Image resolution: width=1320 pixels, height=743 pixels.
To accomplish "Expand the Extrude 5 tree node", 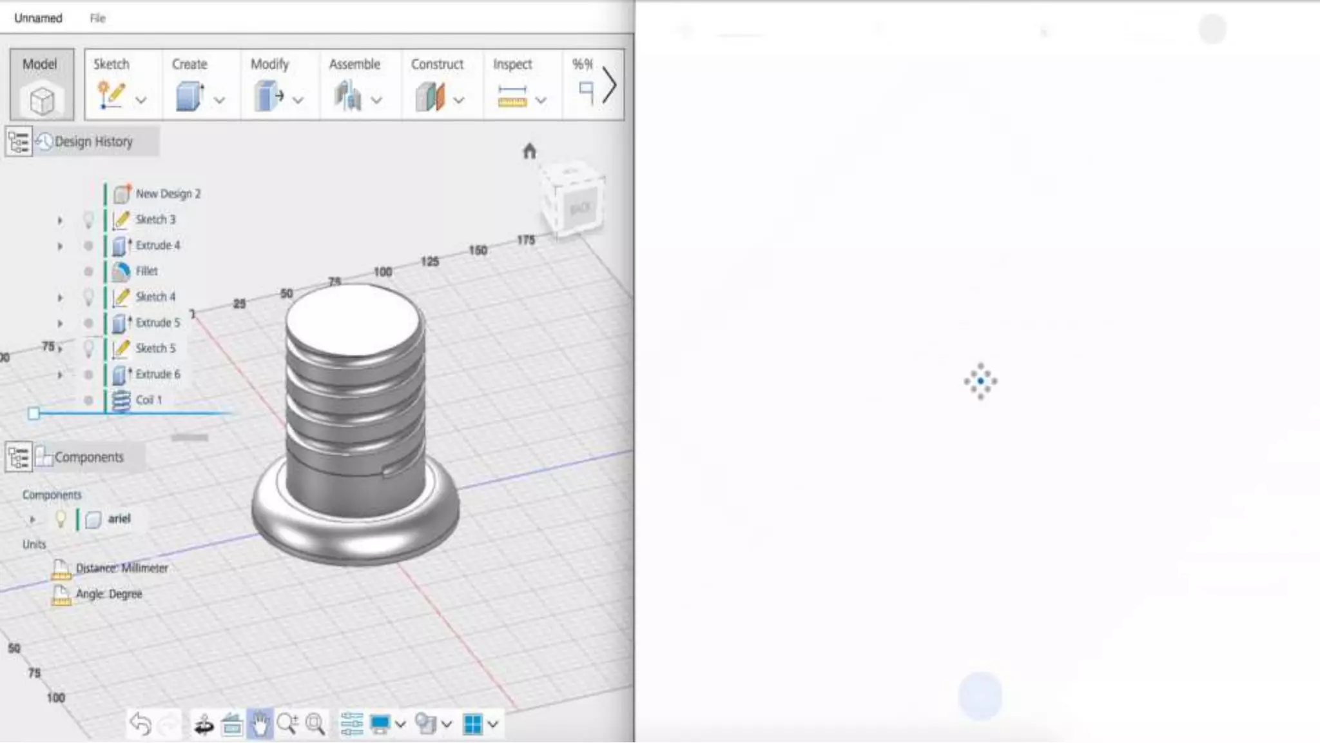I will pyautogui.click(x=60, y=324).
